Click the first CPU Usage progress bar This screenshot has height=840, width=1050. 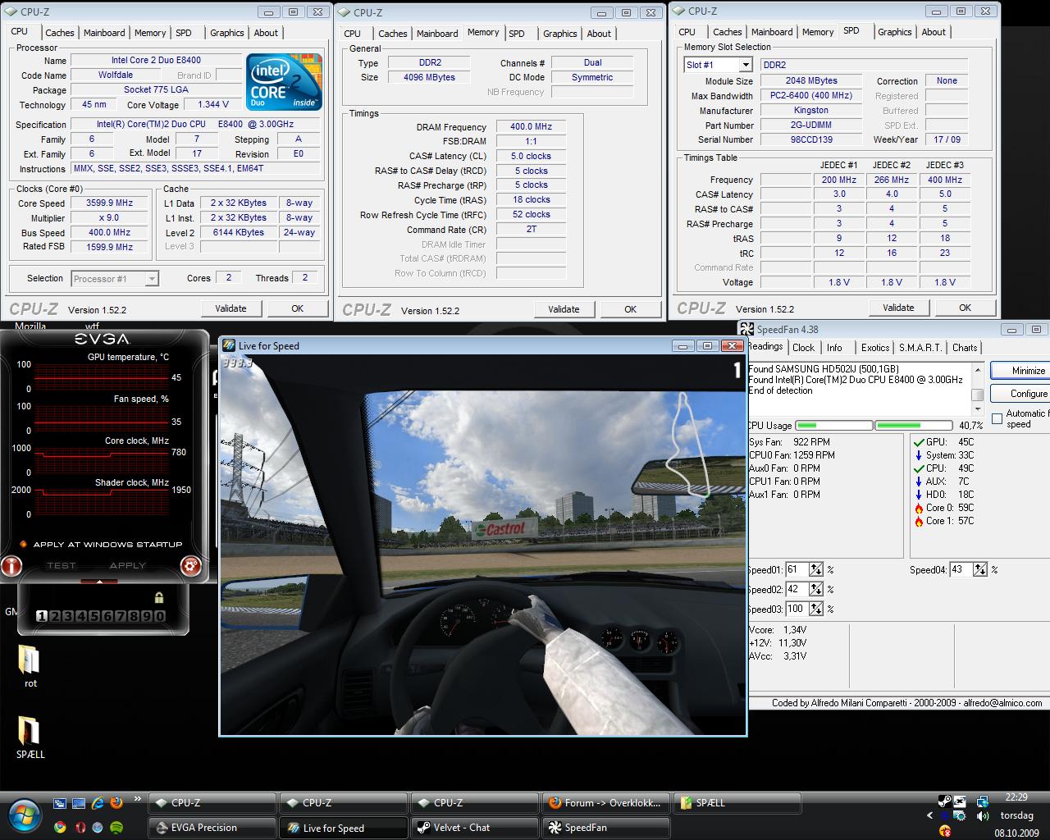pos(833,426)
